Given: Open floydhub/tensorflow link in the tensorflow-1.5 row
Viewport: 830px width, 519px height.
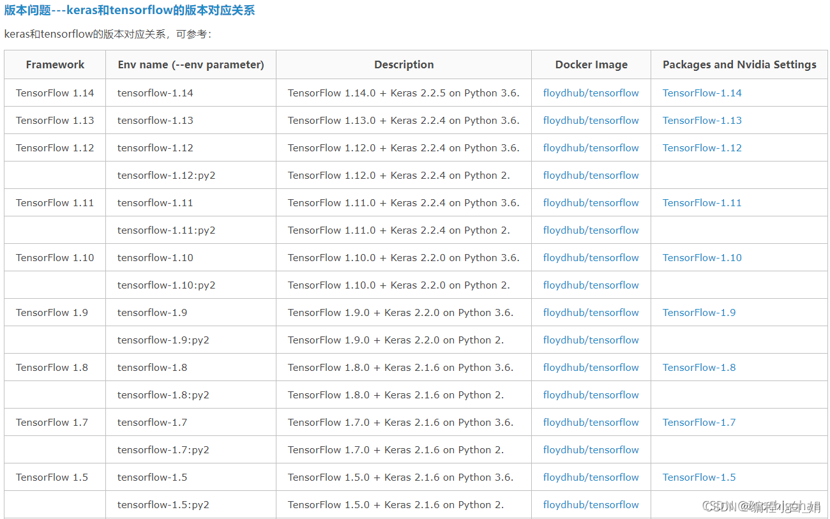Looking at the screenshot, I should 591,478.
